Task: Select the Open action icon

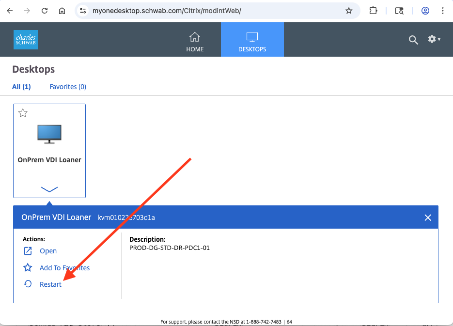Action: click(x=29, y=250)
